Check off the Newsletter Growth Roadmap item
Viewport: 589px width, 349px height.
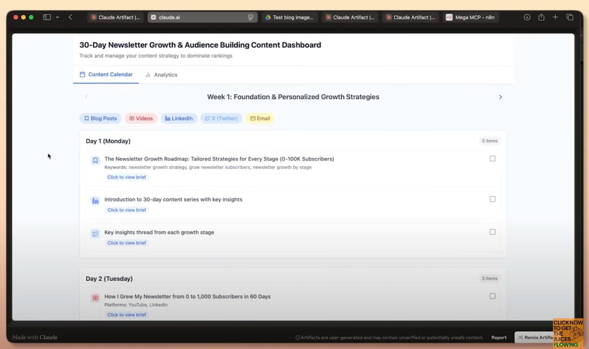click(493, 159)
